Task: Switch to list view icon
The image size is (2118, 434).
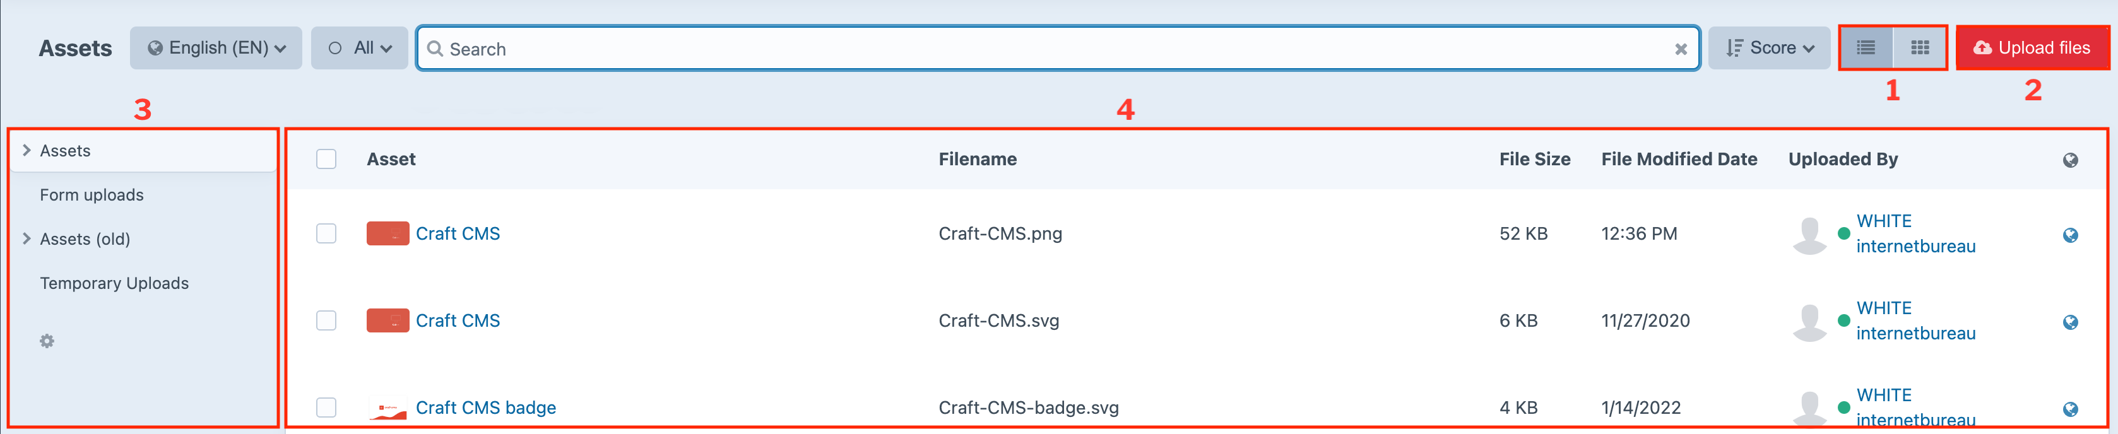Action: pyautogui.click(x=1866, y=49)
